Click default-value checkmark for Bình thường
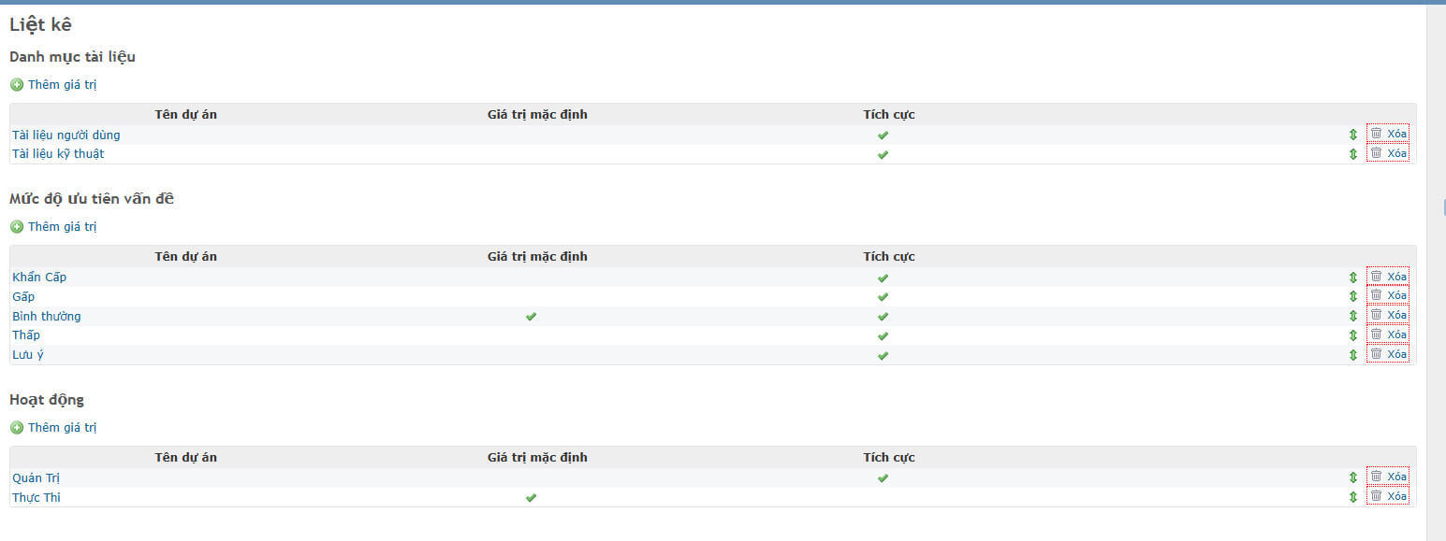Image resolution: width=1446 pixels, height=541 pixels. pos(531,317)
